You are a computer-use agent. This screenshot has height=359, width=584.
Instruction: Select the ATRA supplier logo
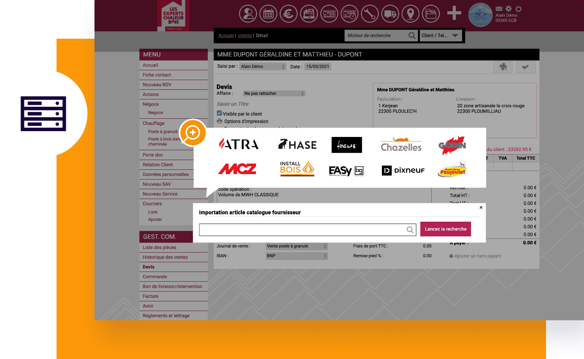coord(239,144)
